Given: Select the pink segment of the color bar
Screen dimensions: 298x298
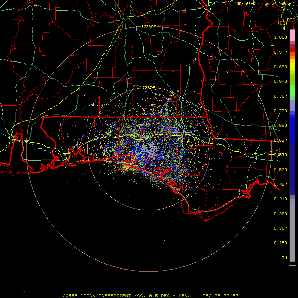Looking at the screenshot, I should tap(292, 35).
